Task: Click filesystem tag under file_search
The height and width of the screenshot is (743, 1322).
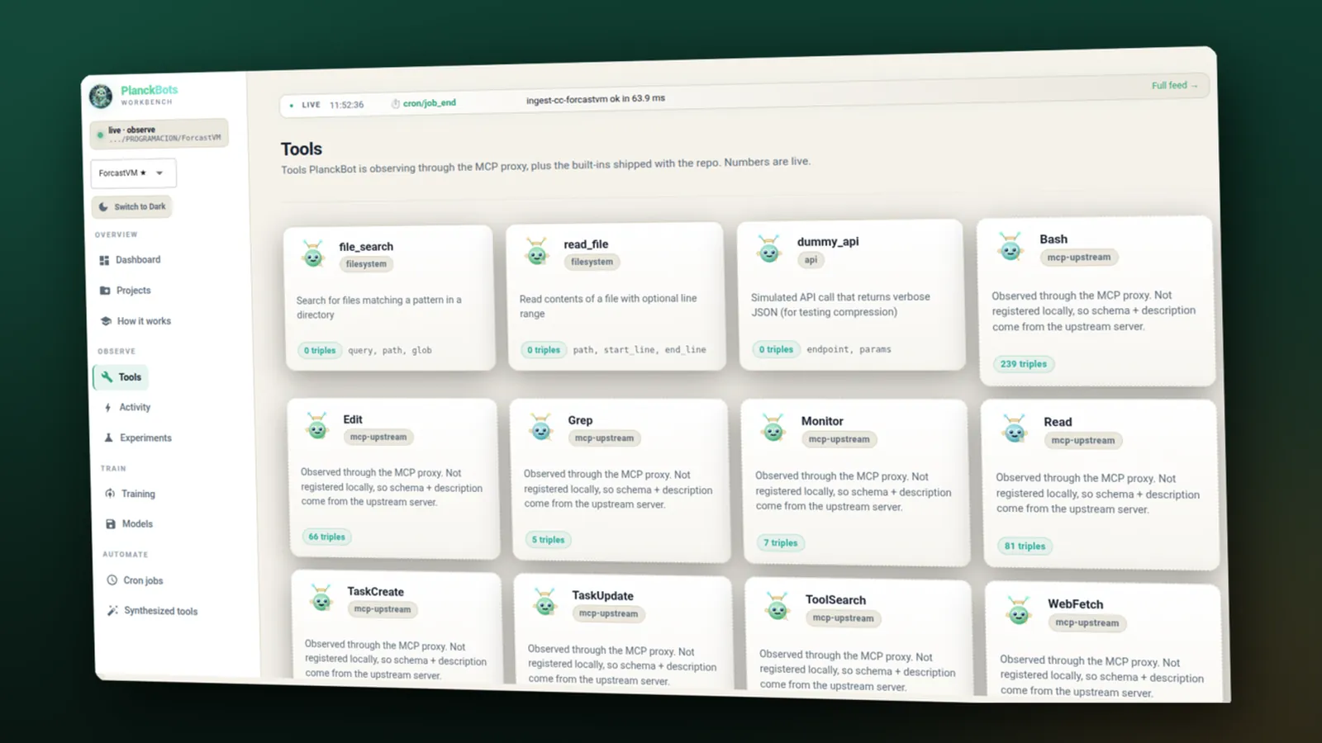Action: (366, 264)
